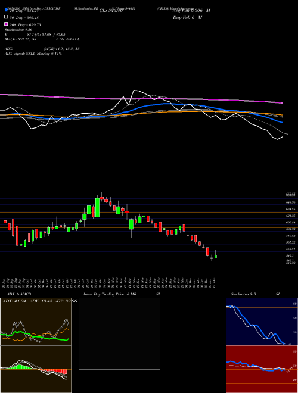This screenshot has width=298, height=393.
Task: Click the 634.85 price axis label
Action: (291, 209)
